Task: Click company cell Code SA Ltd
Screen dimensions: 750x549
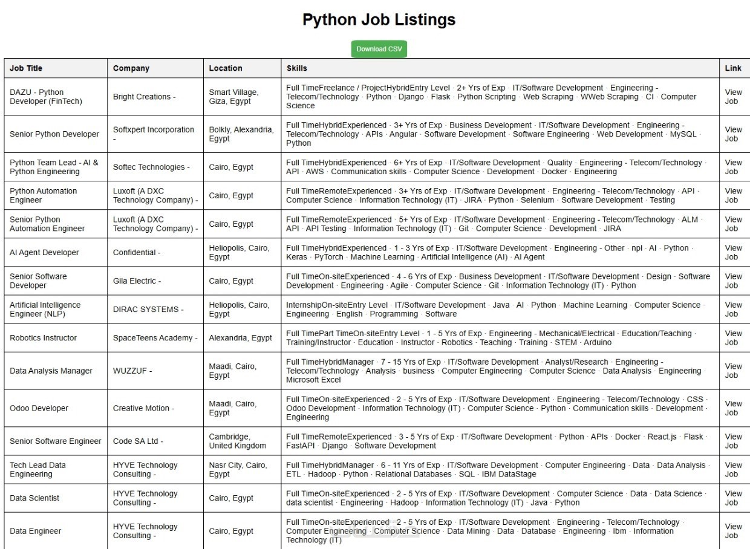Action: pyautogui.click(x=155, y=441)
